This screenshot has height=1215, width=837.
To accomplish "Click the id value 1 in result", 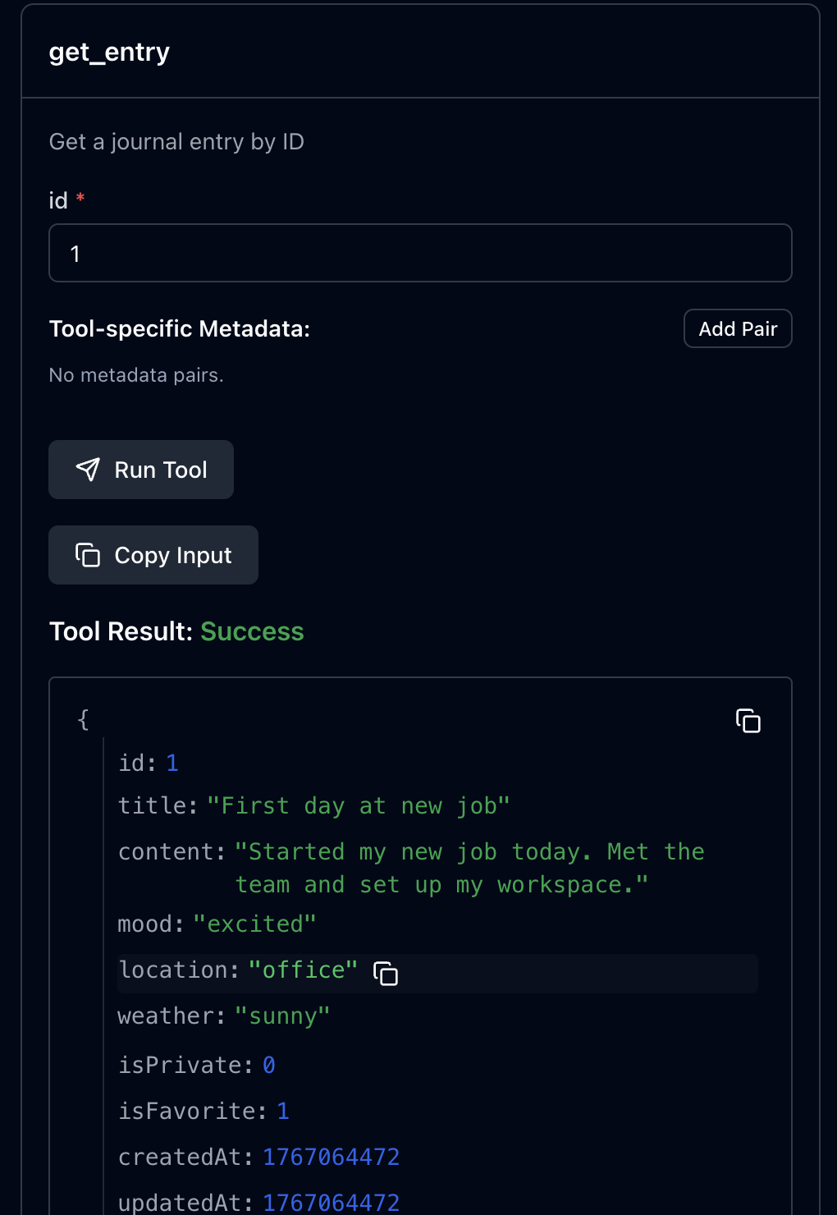I will click(172, 763).
